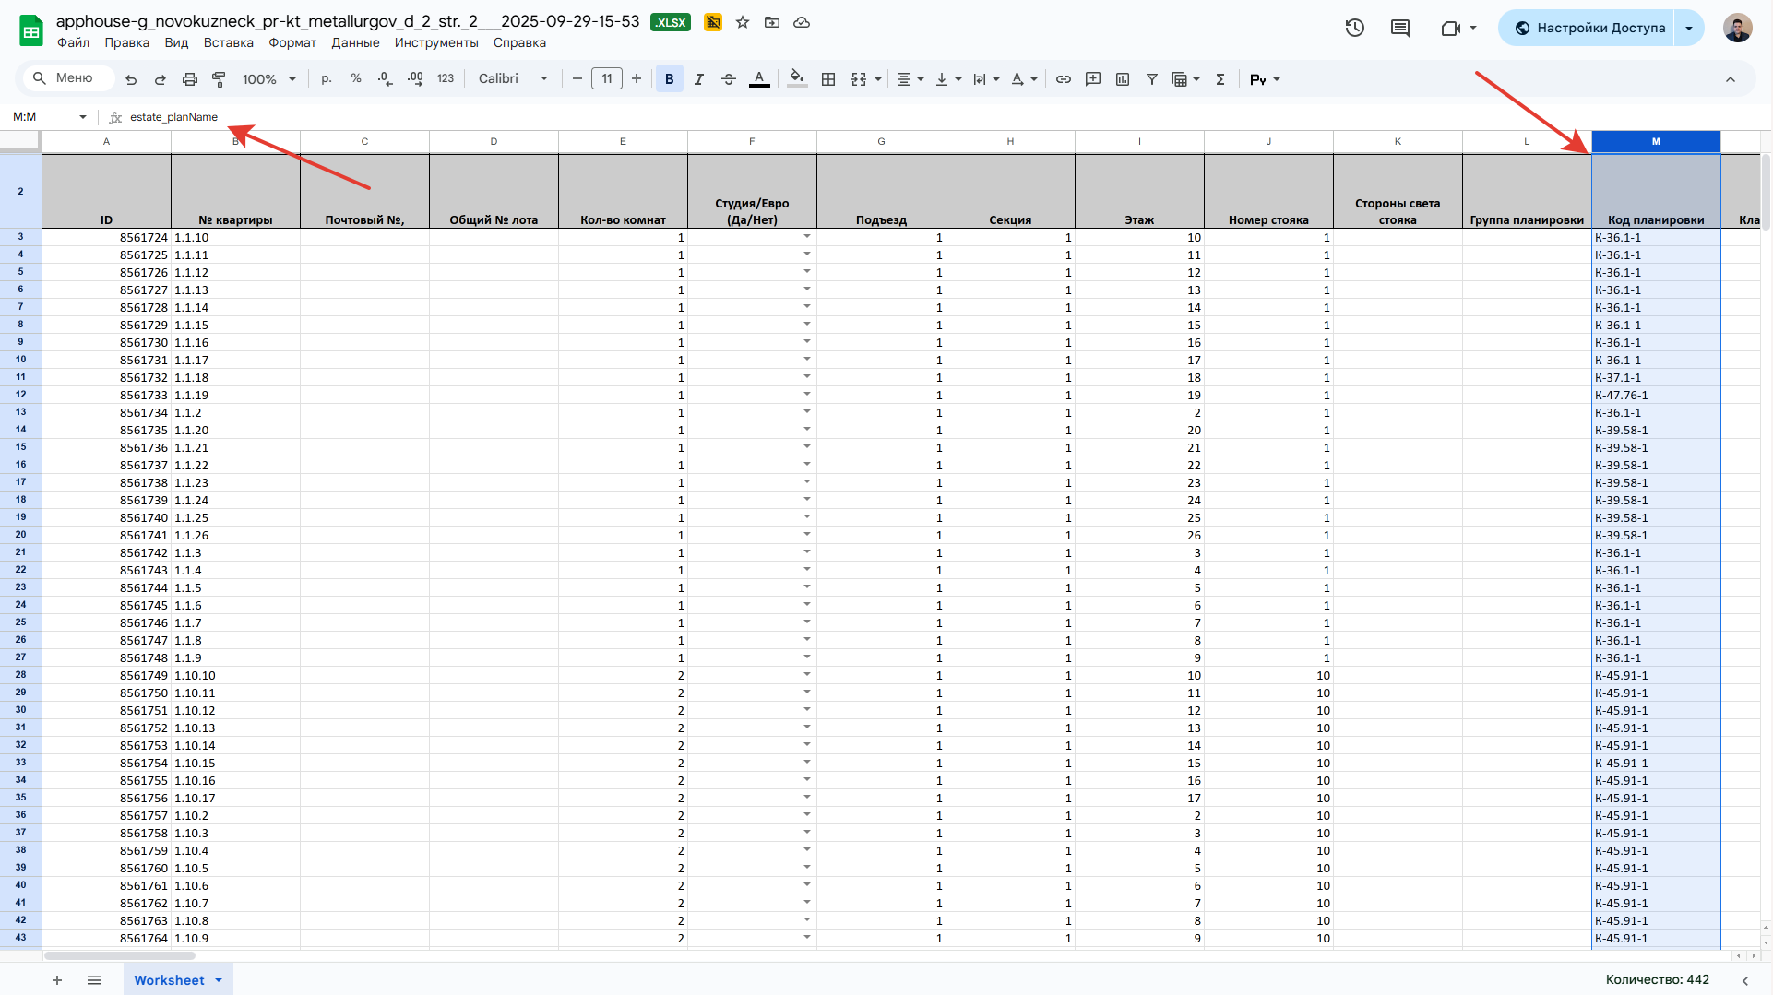The height and width of the screenshot is (995, 1773).
Task: Open the 100% zoom dropdown
Action: pos(268,79)
